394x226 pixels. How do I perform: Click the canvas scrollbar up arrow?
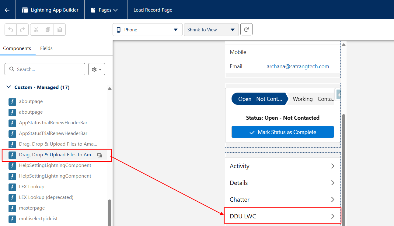coord(344,45)
